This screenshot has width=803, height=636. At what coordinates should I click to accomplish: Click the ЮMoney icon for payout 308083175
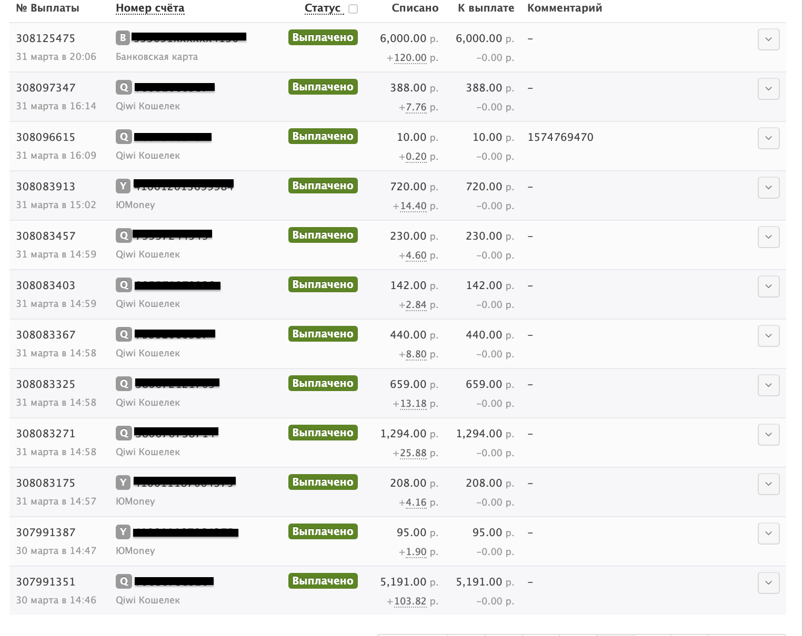point(123,483)
